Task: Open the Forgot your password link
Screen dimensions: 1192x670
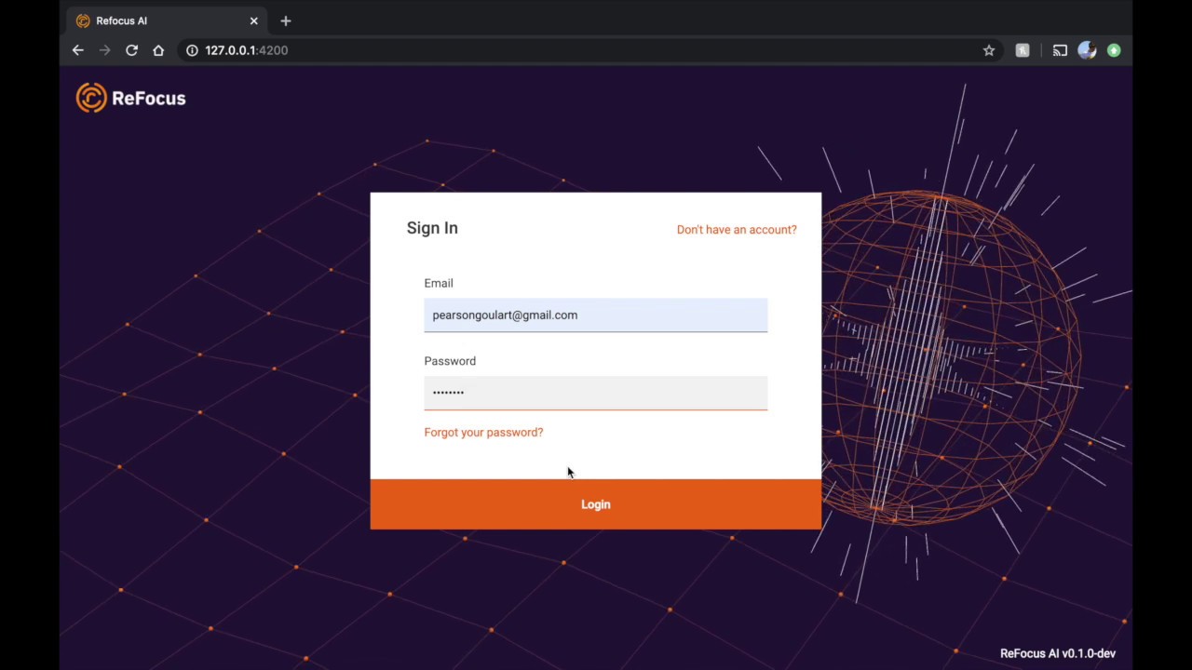Action: pyautogui.click(x=483, y=432)
